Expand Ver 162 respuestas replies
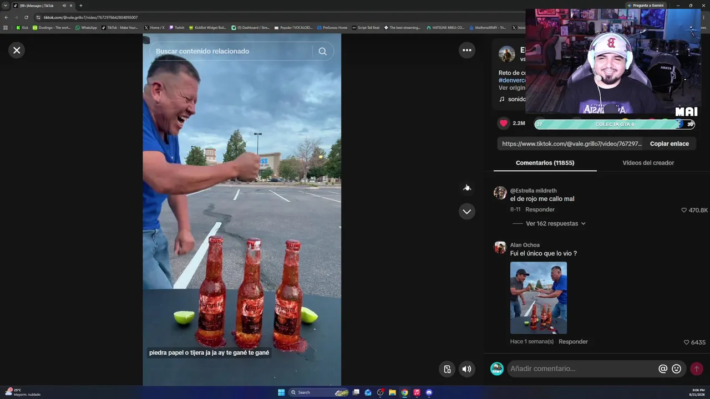The image size is (710, 399). point(555,224)
